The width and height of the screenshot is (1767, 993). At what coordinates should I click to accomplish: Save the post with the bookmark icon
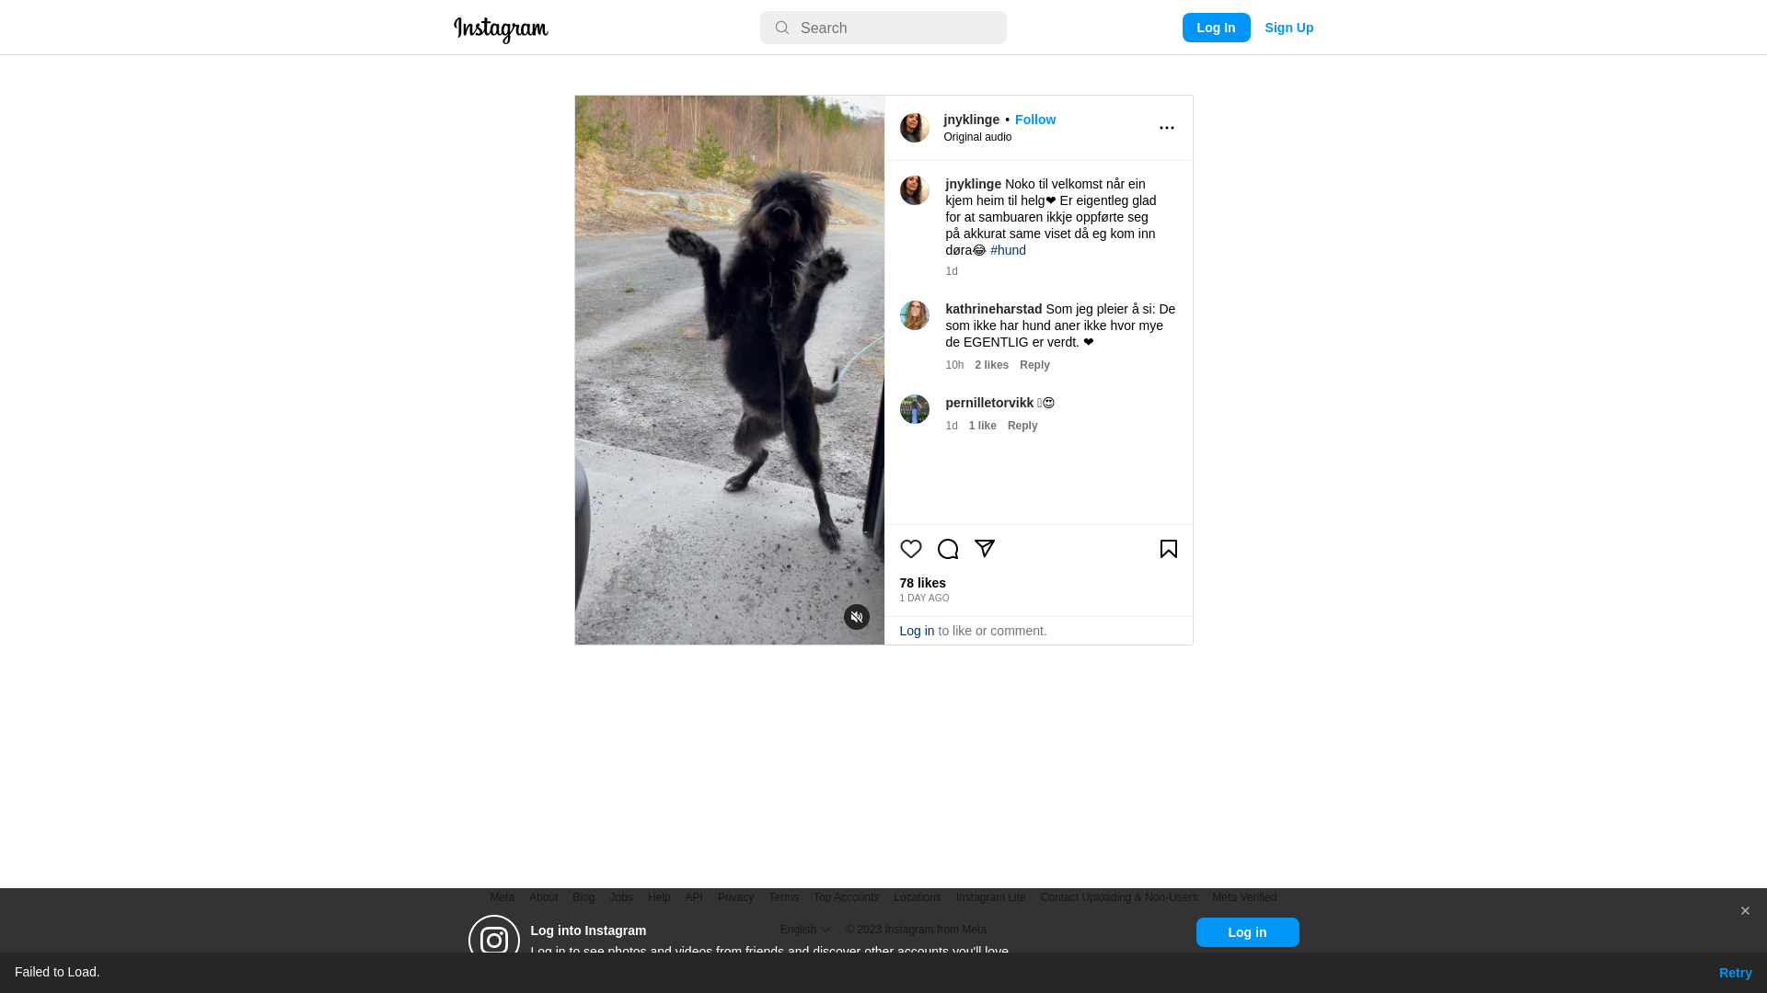(x=1168, y=549)
